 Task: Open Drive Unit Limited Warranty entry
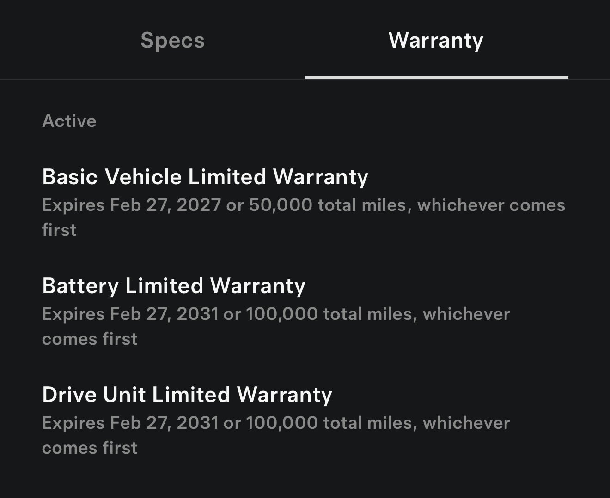[x=187, y=395]
